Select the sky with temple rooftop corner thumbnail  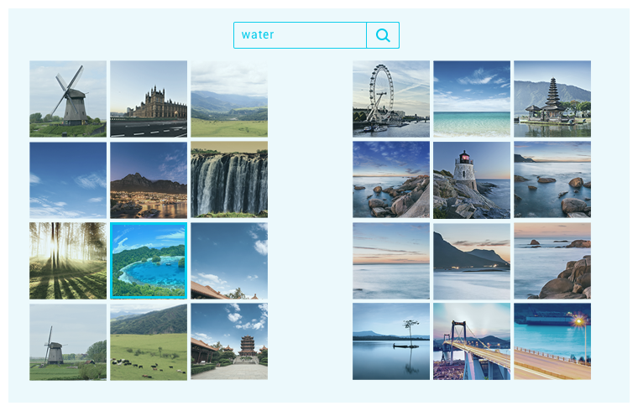[x=229, y=261]
